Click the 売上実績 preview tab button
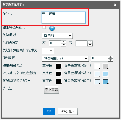The image size is (121, 120). click(52, 90)
